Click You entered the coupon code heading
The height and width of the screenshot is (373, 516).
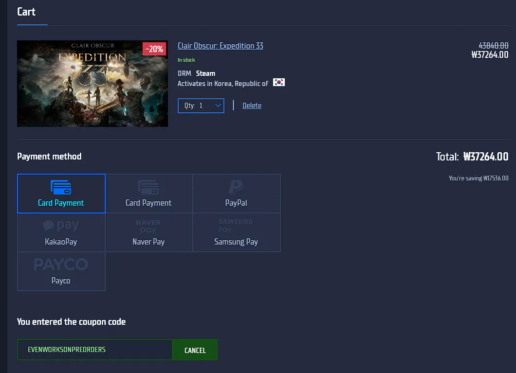pos(72,322)
